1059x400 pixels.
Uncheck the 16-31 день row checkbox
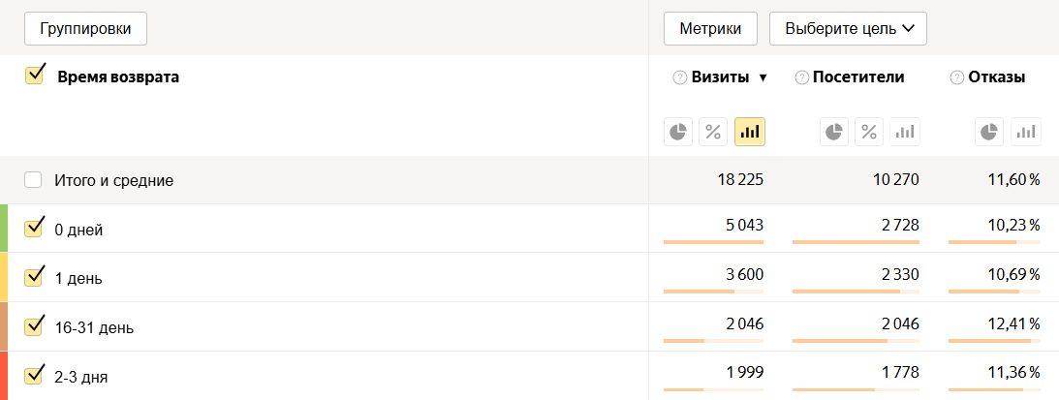point(35,326)
